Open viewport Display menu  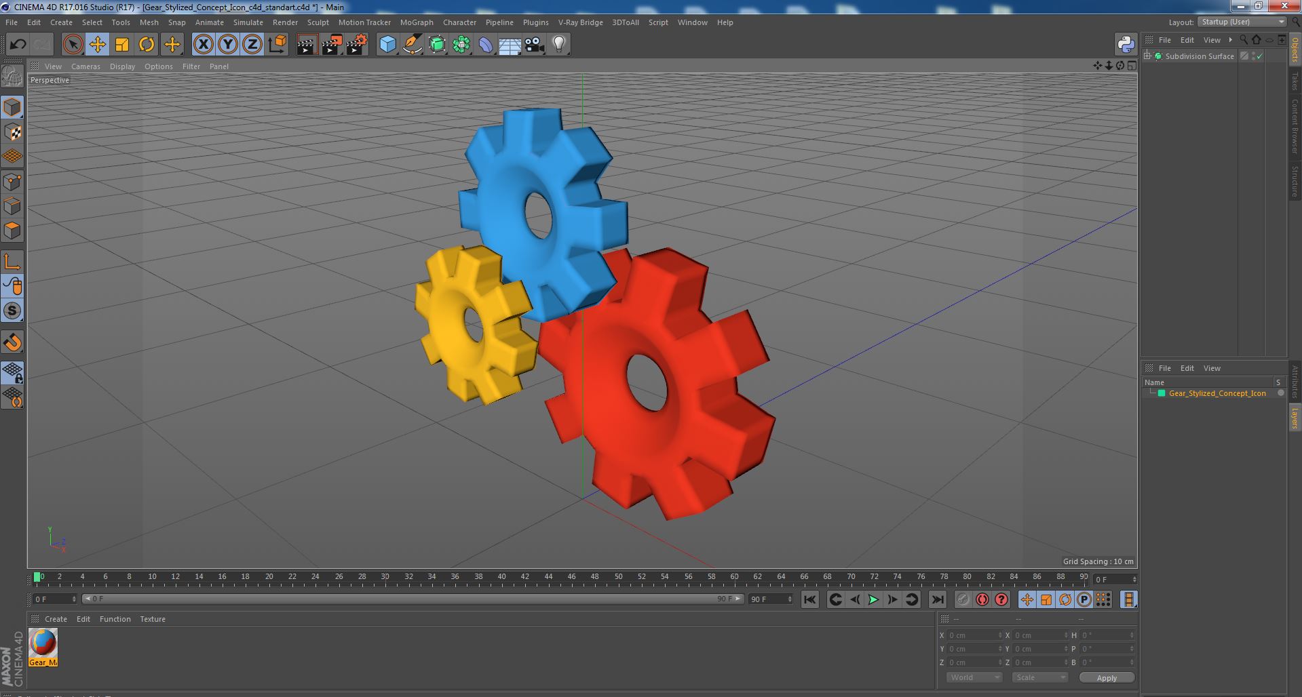[122, 66]
